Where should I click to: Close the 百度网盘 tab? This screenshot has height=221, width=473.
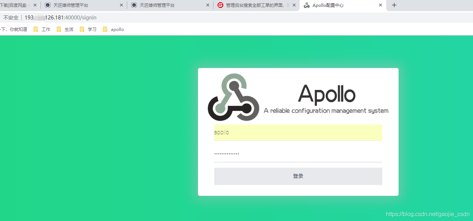[x=35, y=5]
